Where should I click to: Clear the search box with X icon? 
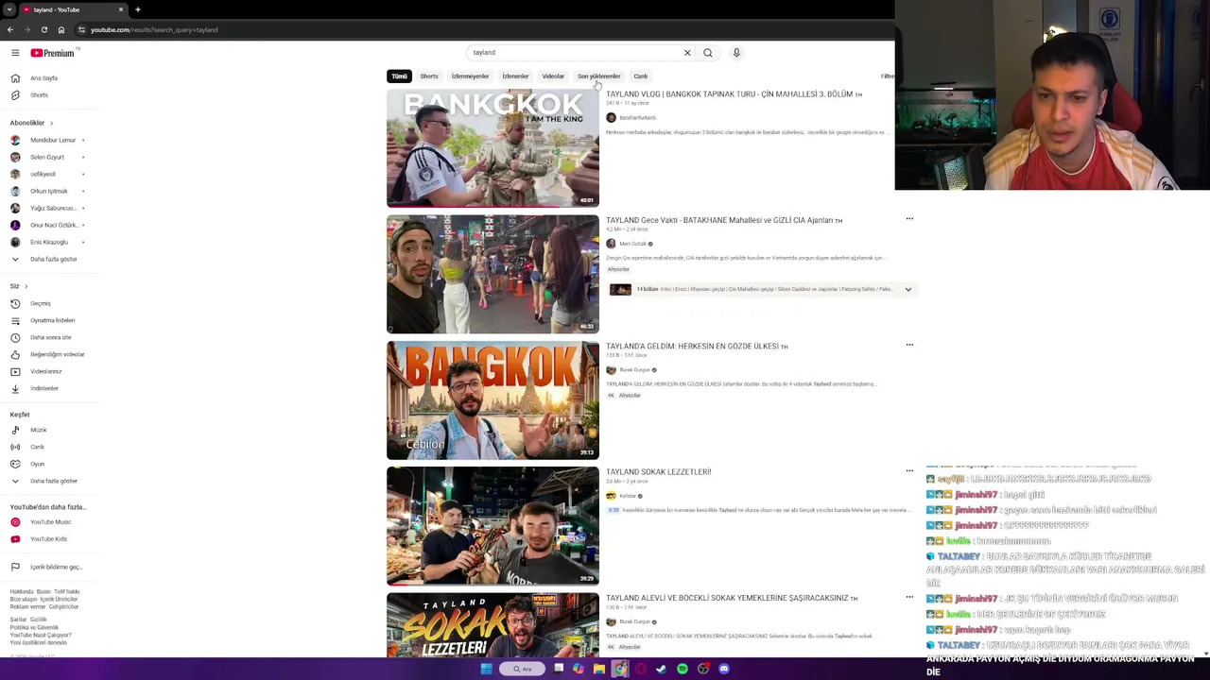(x=687, y=53)
